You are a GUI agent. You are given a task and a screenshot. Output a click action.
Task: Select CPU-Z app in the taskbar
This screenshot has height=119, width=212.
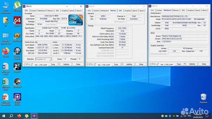pos(34,116)
